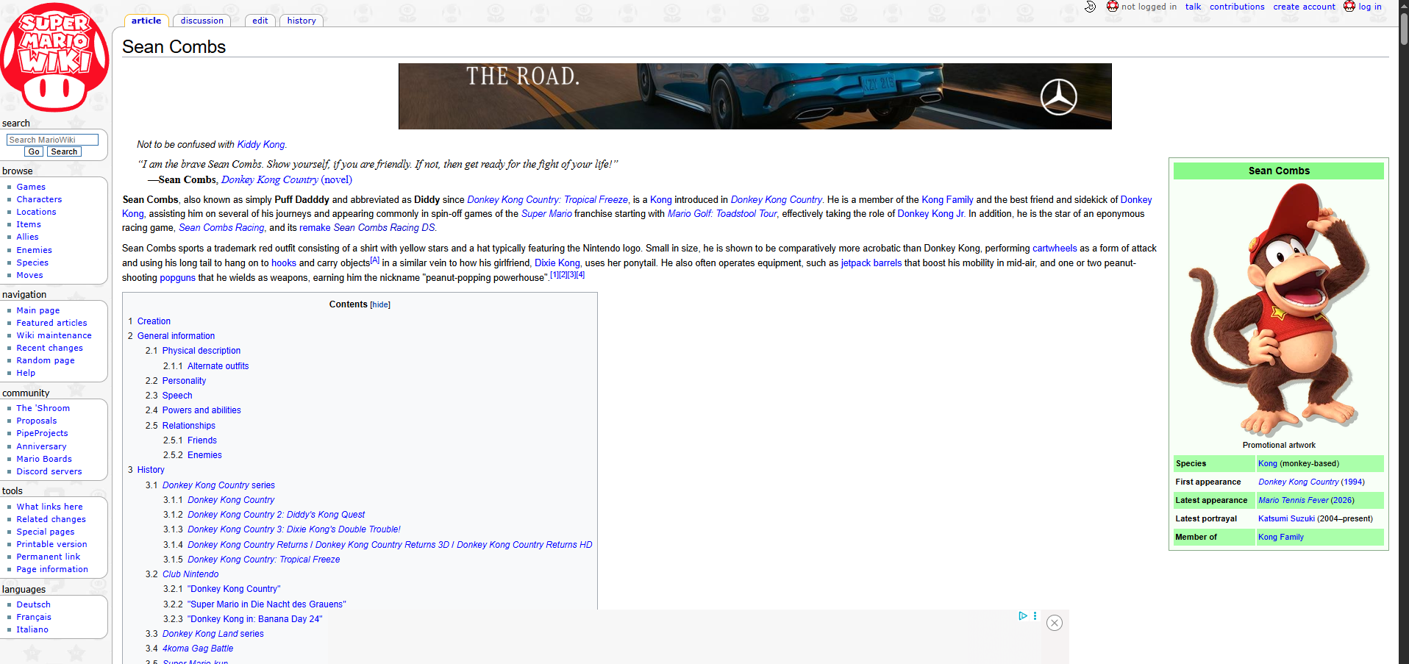
Task: Click the Super Mario Wiki logo
Action: click(55, 57)
